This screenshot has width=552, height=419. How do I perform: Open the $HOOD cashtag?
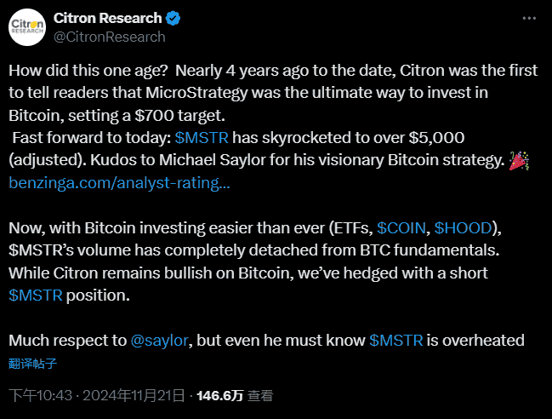pos(463,228)
